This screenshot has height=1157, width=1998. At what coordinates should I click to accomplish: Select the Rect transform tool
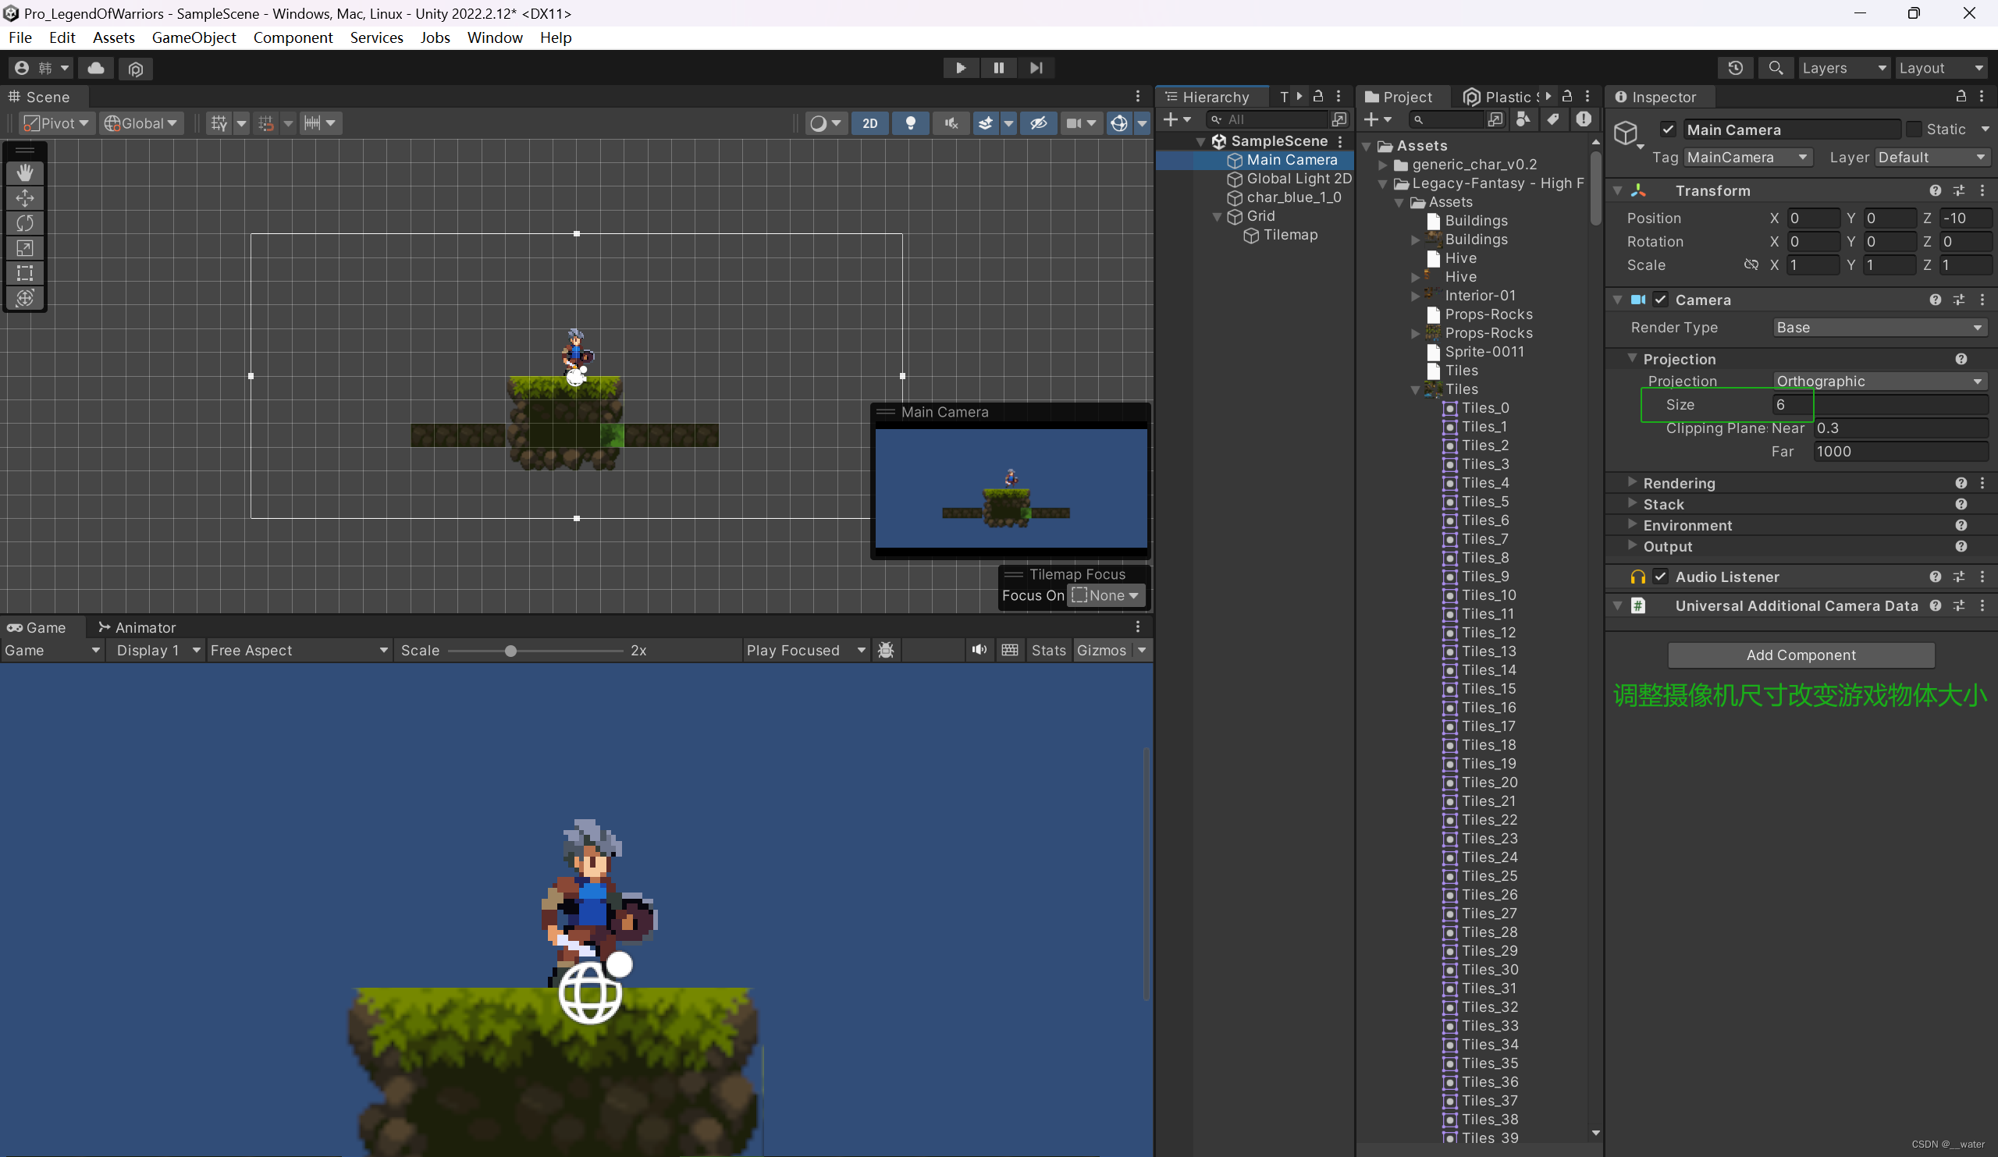(x=24, y=272)
